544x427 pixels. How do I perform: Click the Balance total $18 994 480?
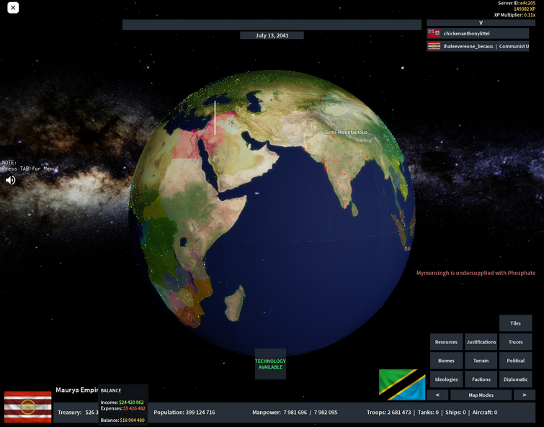[x=132, y=420]
